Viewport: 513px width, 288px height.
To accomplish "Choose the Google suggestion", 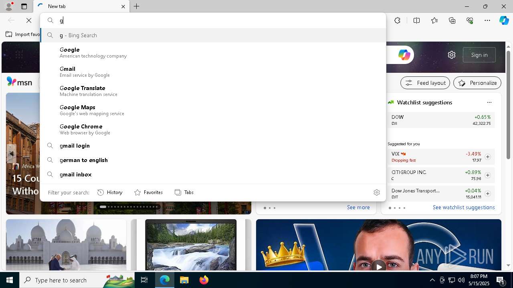I will [x=213, y=52].
